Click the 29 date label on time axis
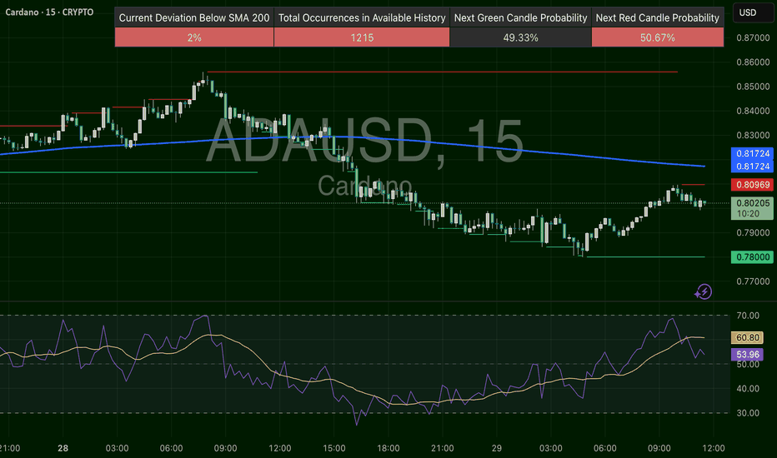777x458 pixels. point(497,448)
